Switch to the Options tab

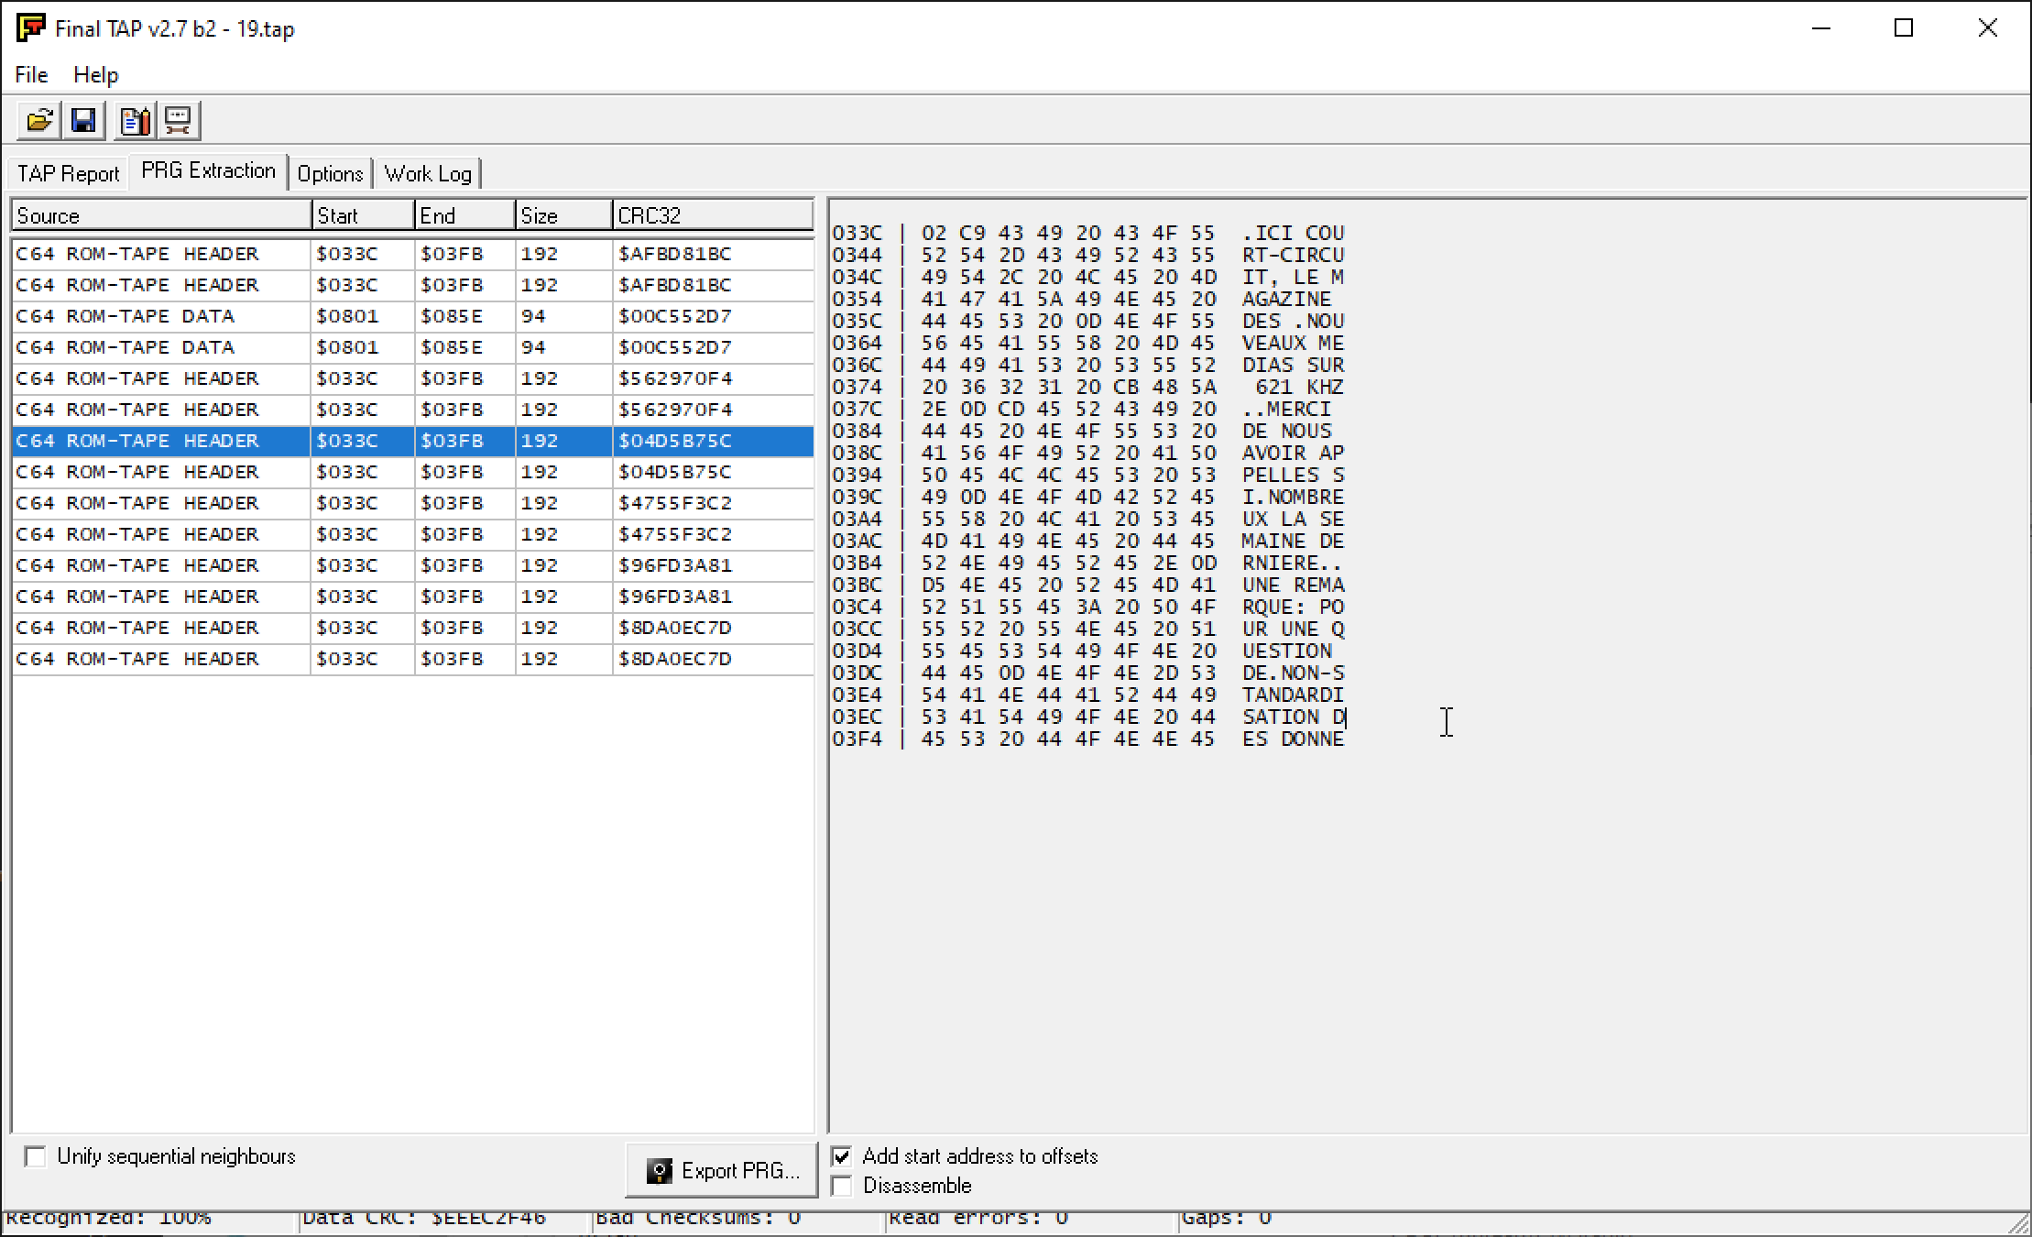[x=330, y=173]
